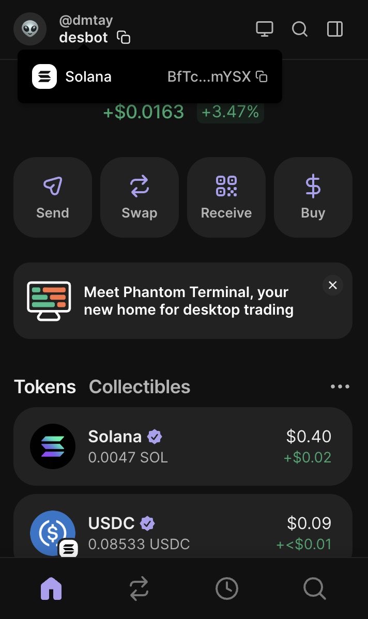Open the tokens three-dot options menu
The height and width of the screenshot is (619, 368).
click(x=340, y=386)
